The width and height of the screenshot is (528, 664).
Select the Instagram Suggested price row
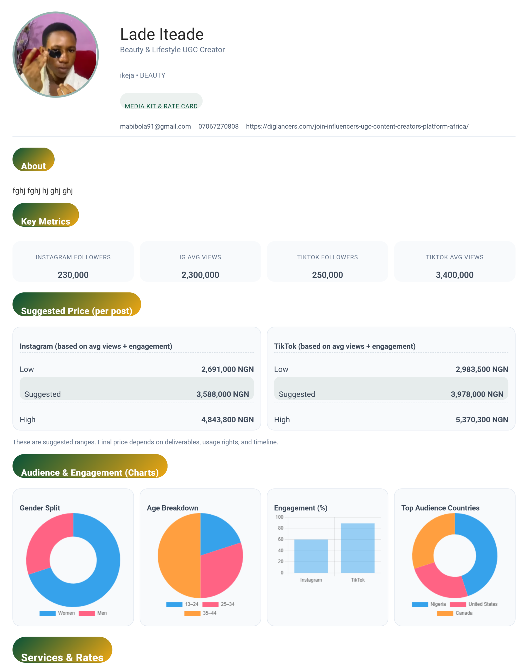pos(137,389)
